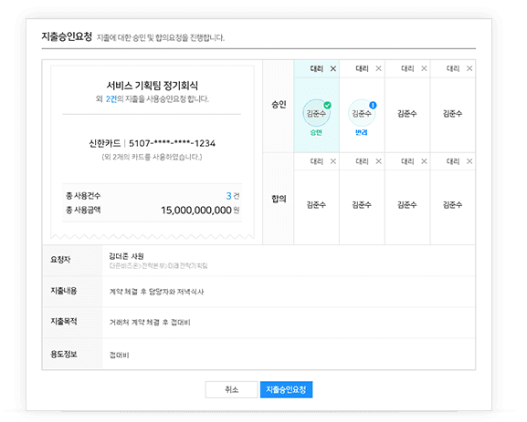The width and height of the screenshot is (527, 422).
Task: Click the green approved check badge on 김준수
Action: coord(327,105)
